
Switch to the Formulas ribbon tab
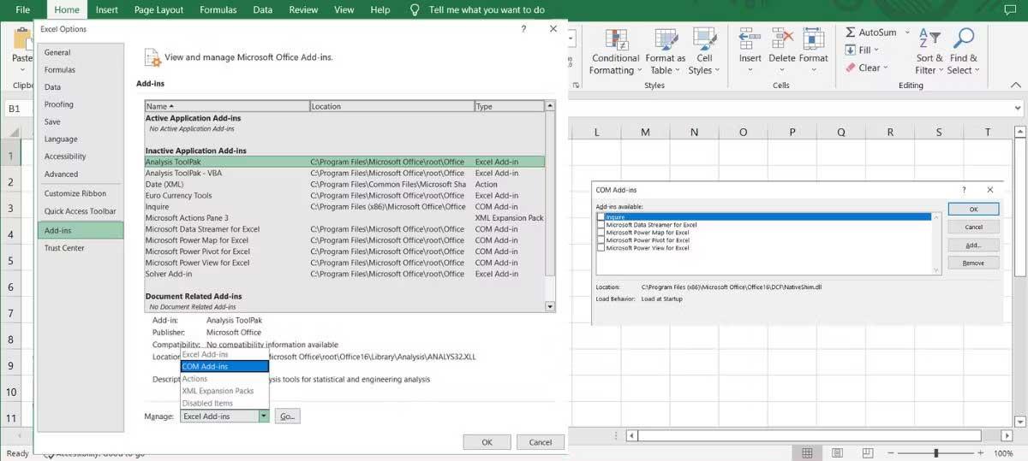point(218,10)
